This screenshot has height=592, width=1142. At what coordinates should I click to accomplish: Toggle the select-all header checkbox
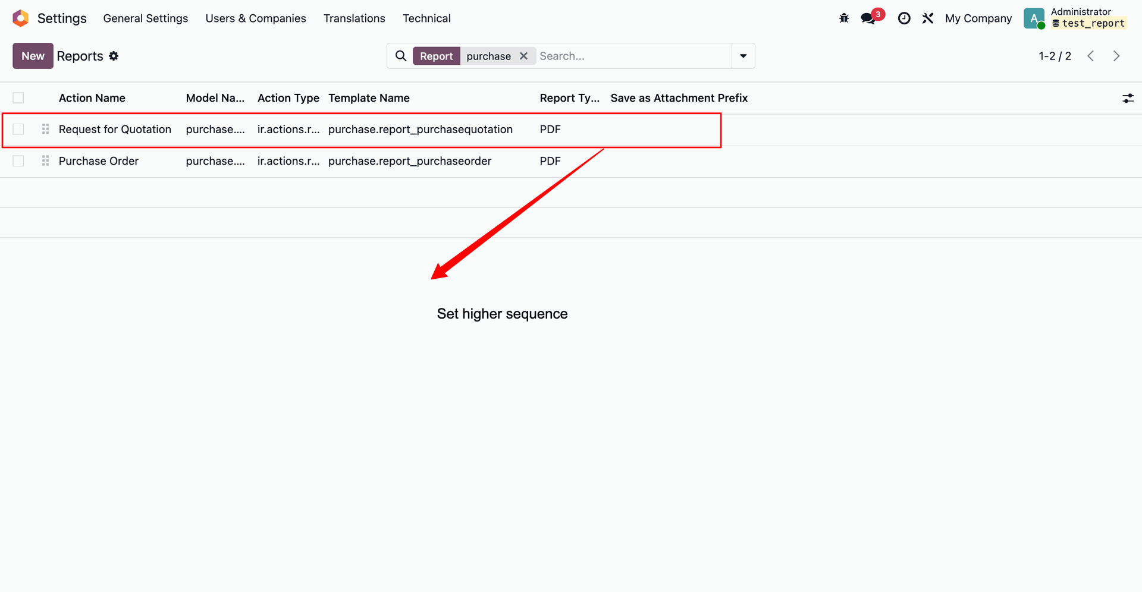(x=18, y=98)
